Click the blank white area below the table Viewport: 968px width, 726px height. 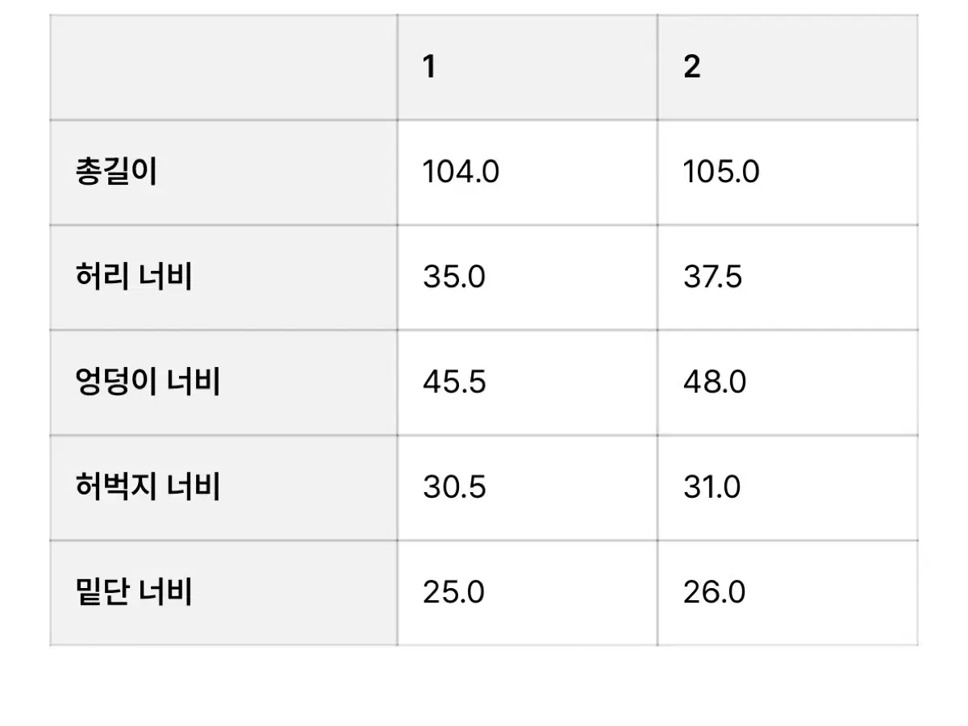pos(484,687)
